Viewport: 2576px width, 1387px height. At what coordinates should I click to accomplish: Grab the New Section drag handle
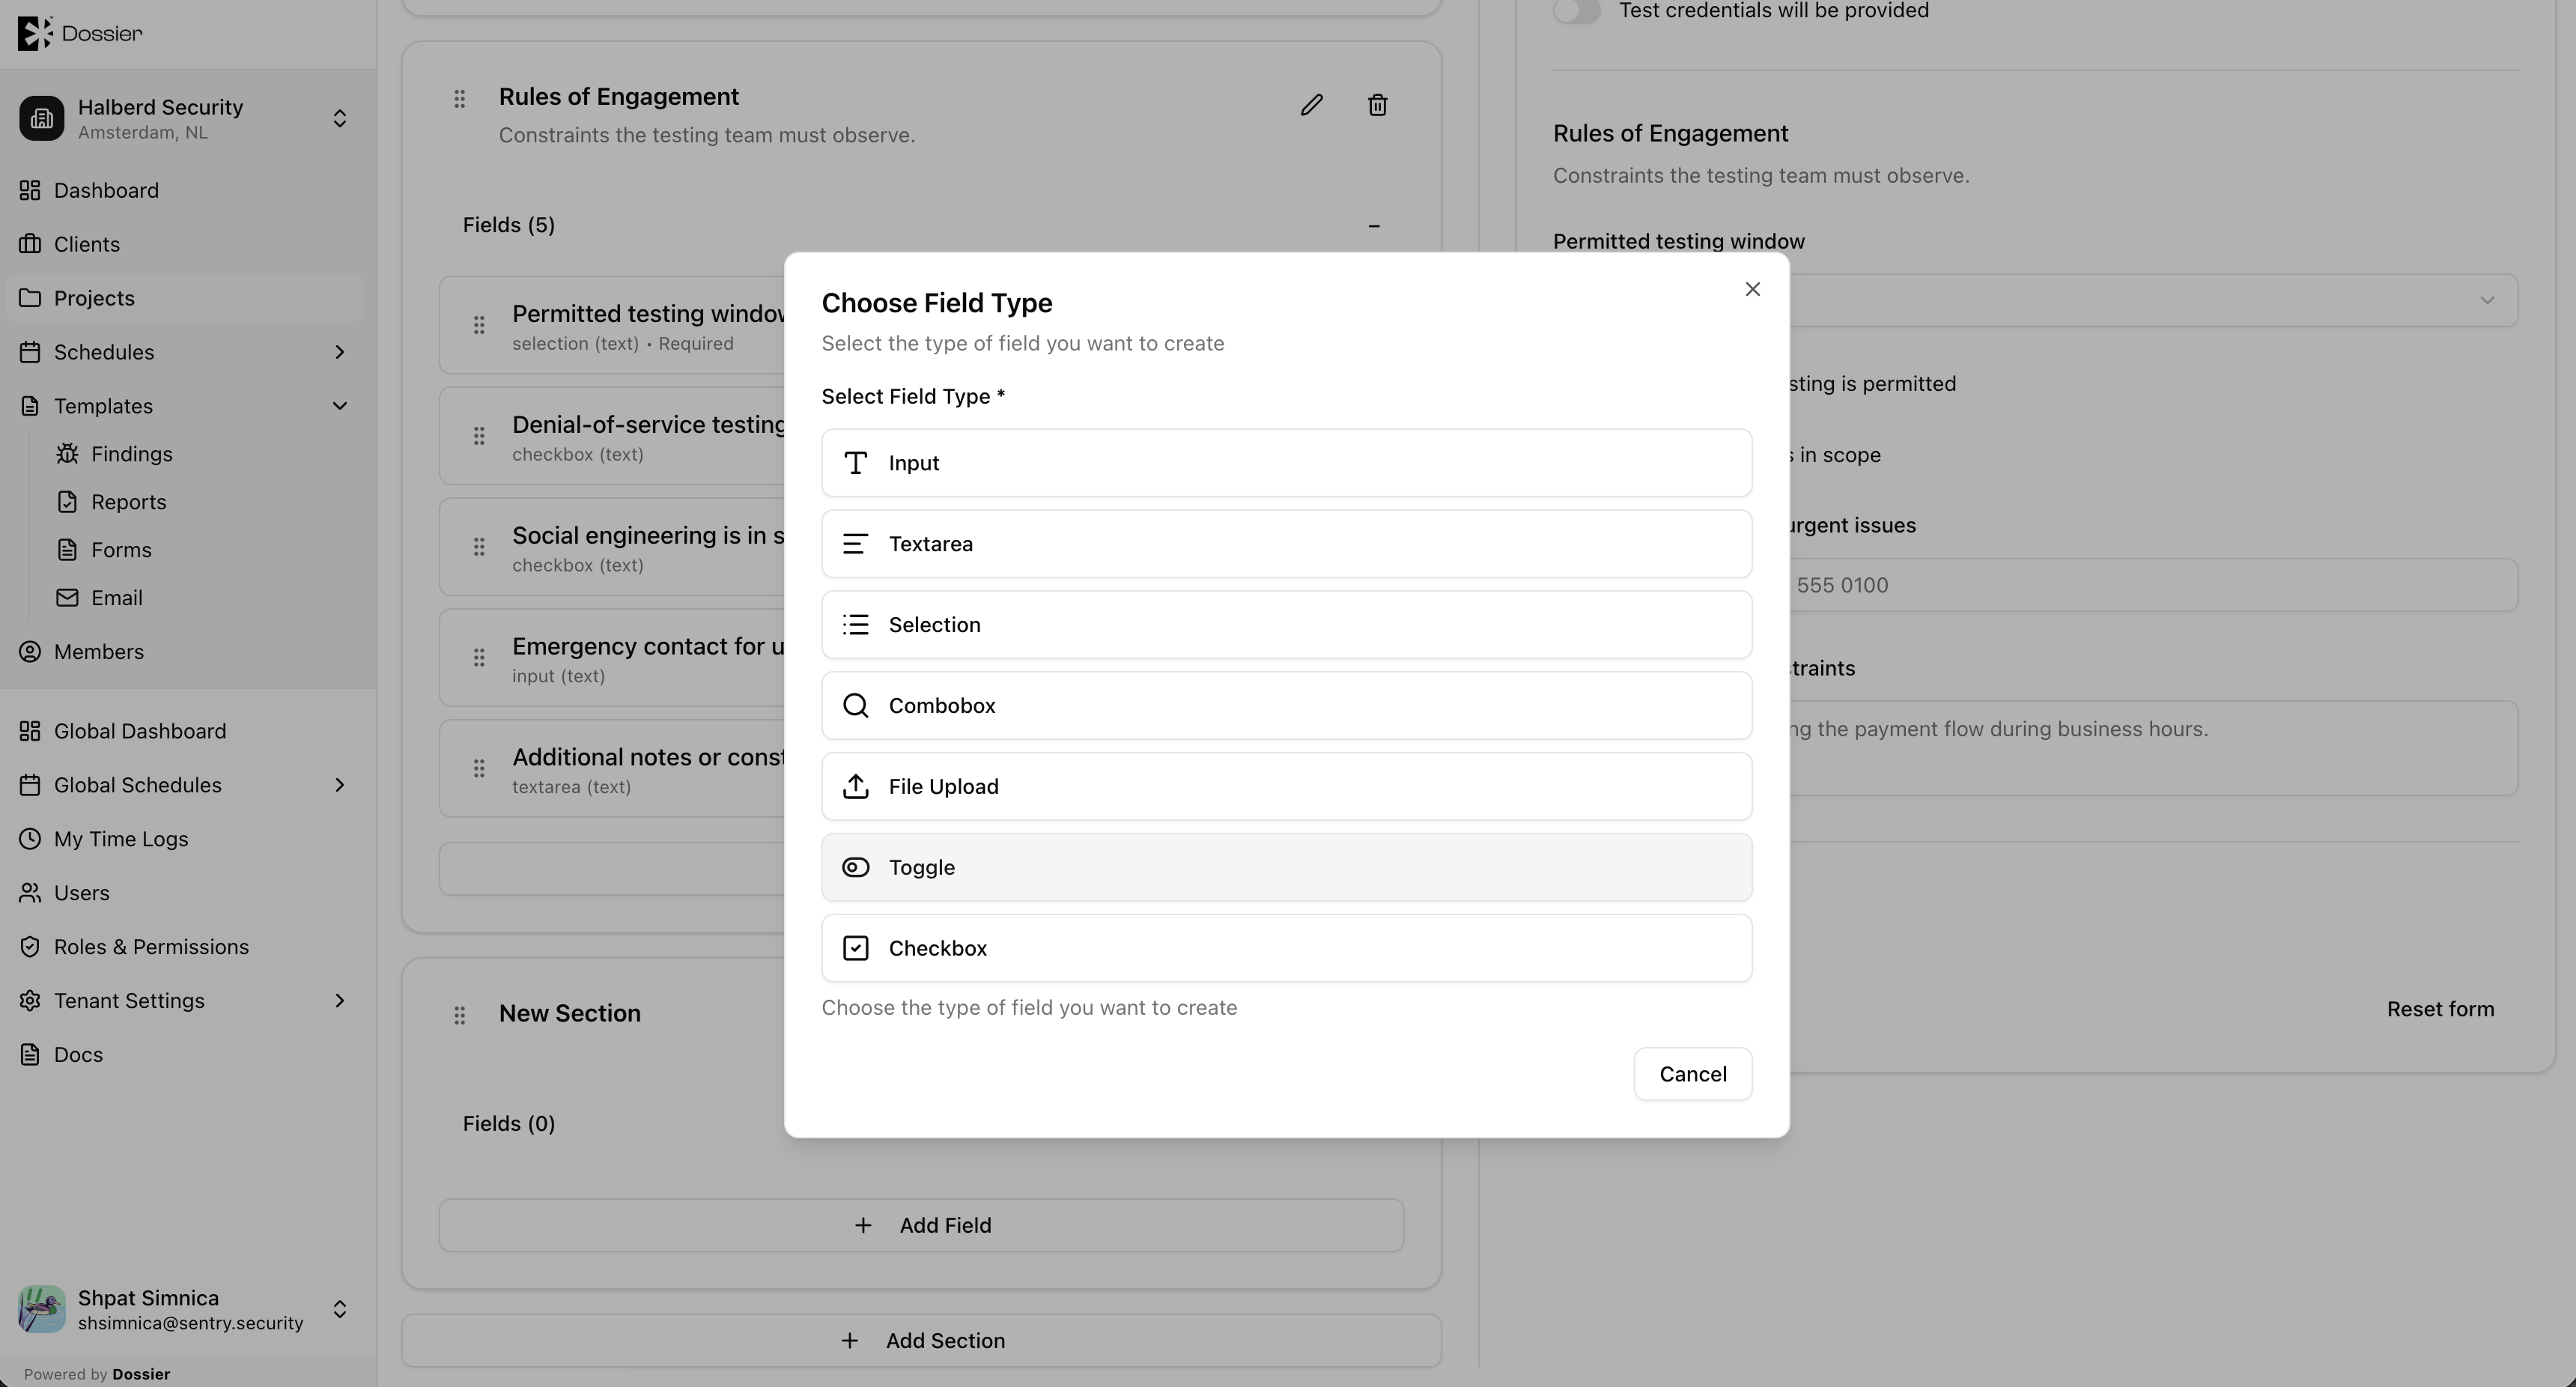click(x=460, y=1015)
